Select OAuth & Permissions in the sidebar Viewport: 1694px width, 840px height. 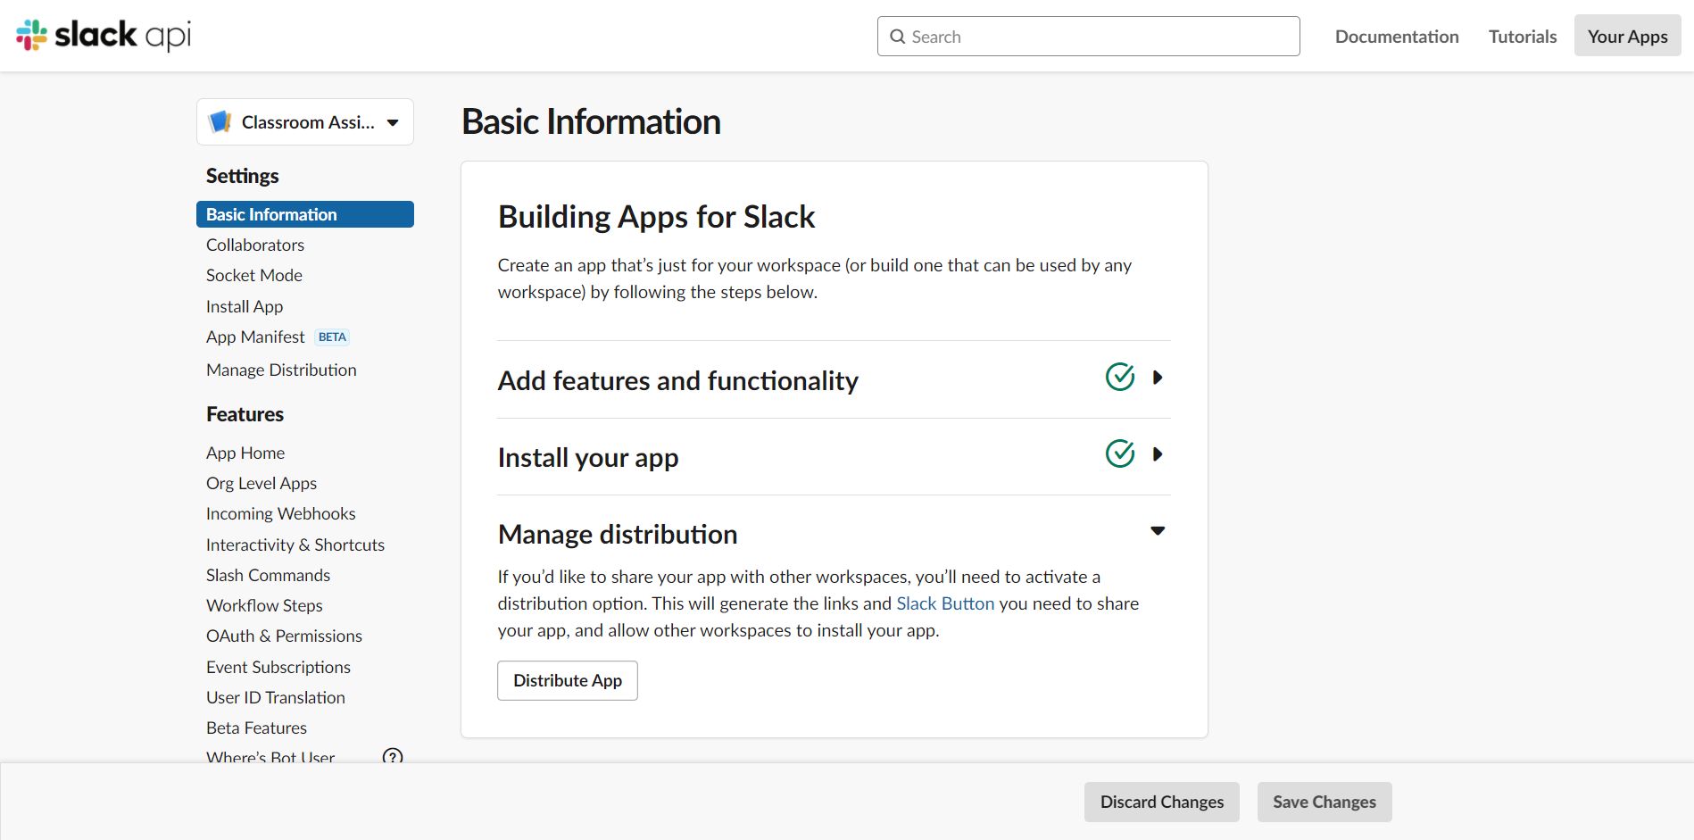(x=284, y=636)
